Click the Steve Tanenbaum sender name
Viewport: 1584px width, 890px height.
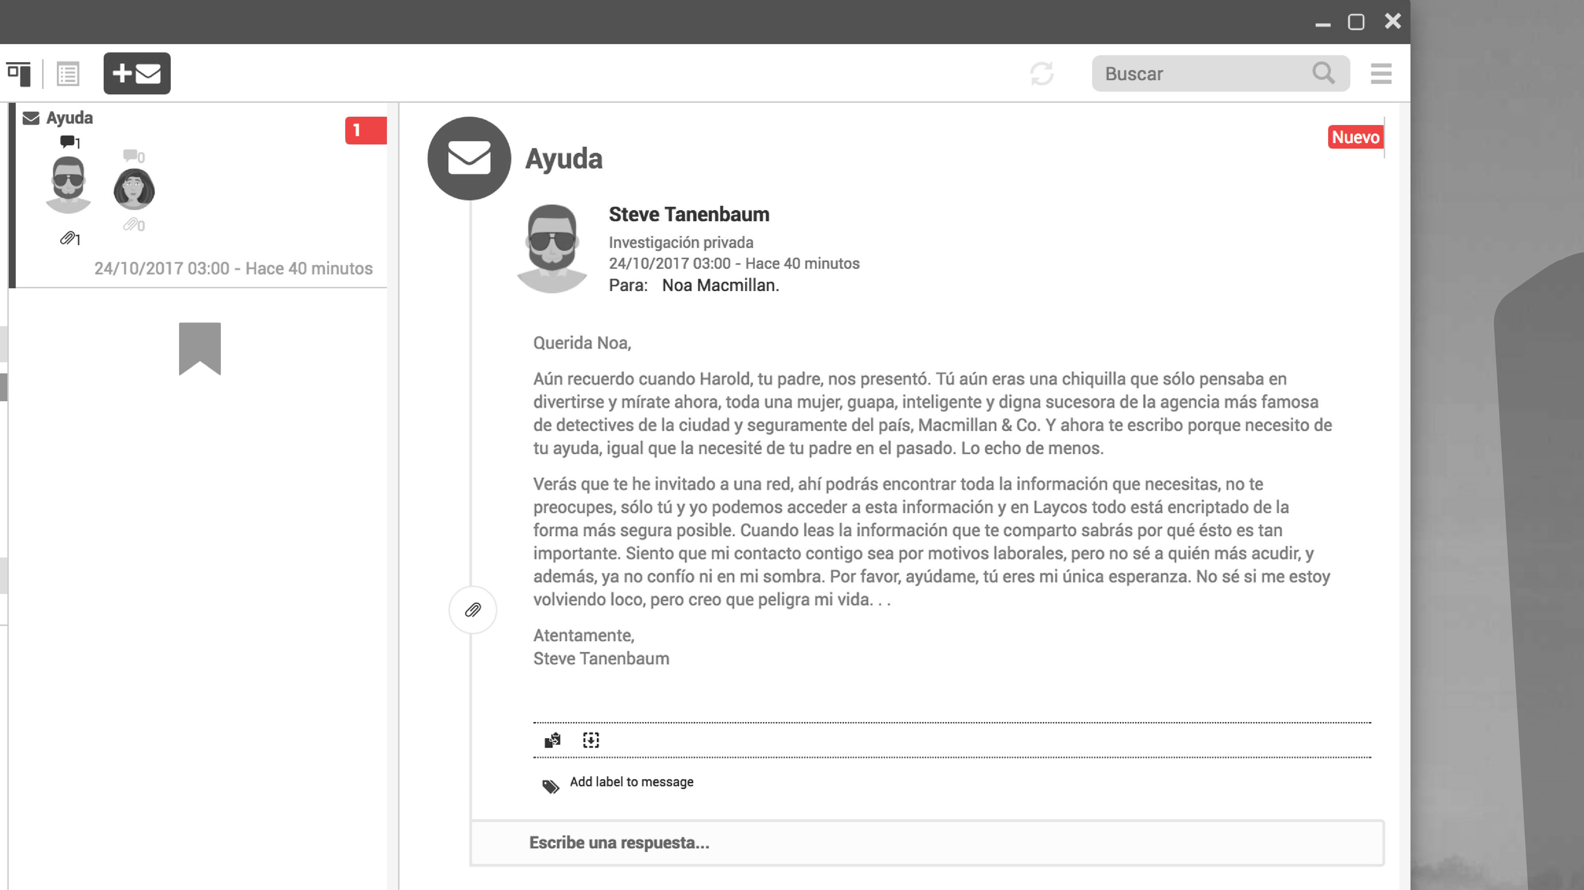(x=689, y=214)
